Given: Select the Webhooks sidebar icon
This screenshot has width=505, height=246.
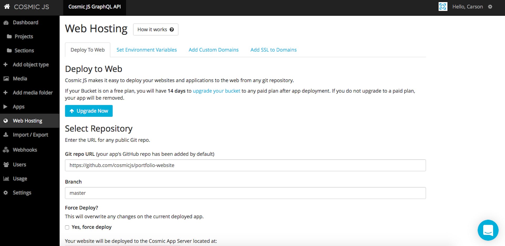Looking at the screenshot, I should 6,150.
